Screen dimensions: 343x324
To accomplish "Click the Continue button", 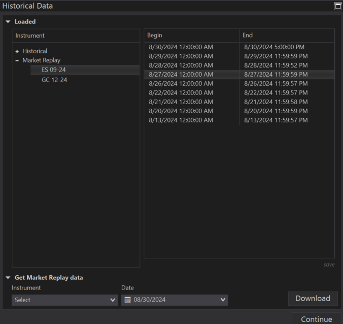I will tap(316, 319).
